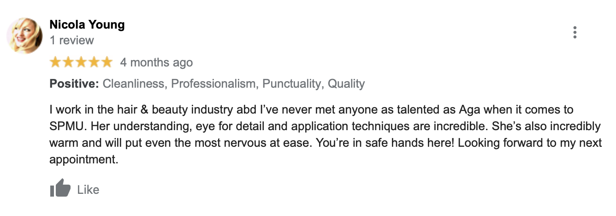Click the fourth gold rating star
The image size is (616, 216).
[94, 62]
